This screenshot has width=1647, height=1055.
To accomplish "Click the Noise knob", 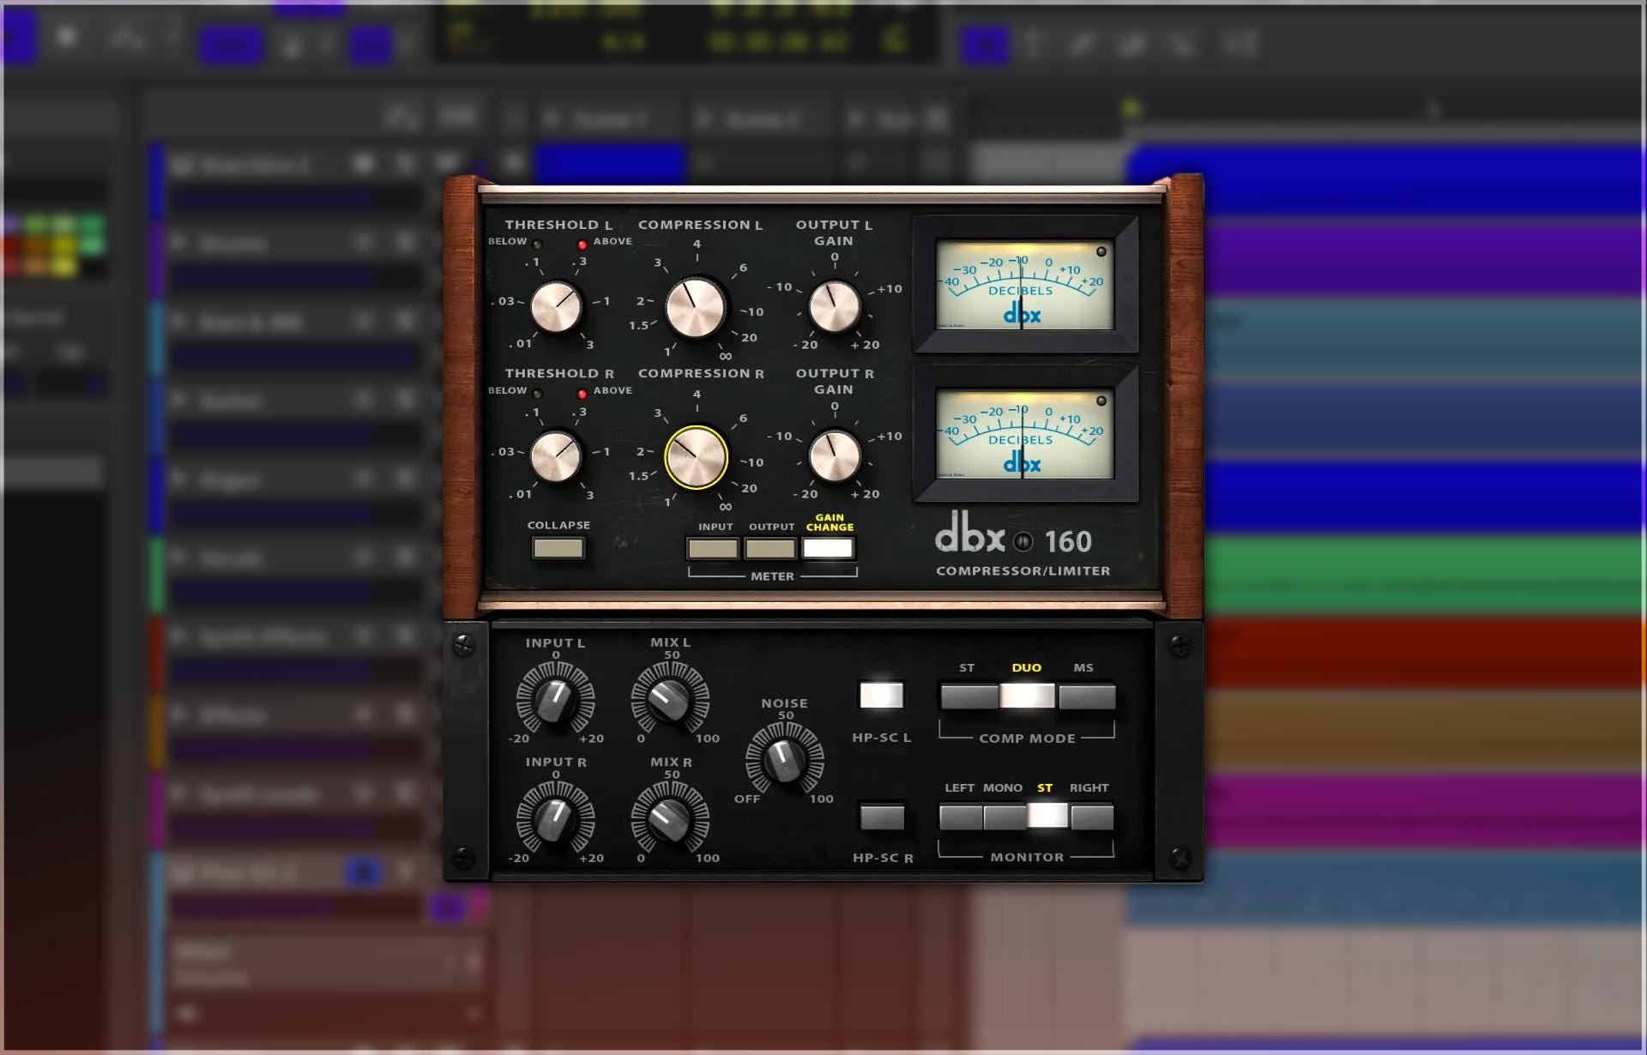I will click(x=784, y=759).
